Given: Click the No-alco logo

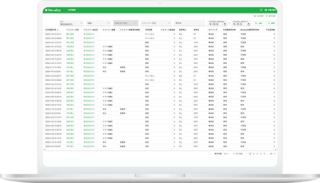Looking at the screenshot, I should [x=53, y=10].
